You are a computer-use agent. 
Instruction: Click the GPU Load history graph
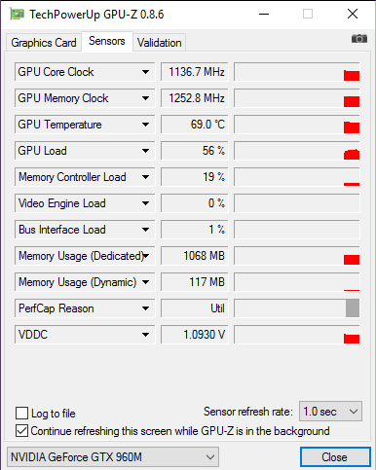(x=297, y=151)
